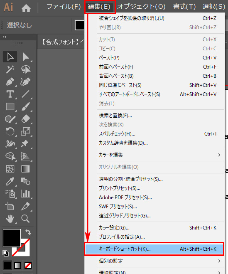Image resolution: width=228 pixels, height=274 pixels.
Task: Select the Type tool
Action: [10, 94]
